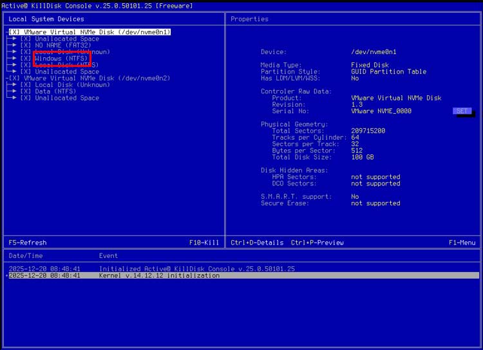Collapse the /dev/nvme0n1 disk tree node
Image resolution: width=483 pixels, height=350 pixels.
point(7,32)
